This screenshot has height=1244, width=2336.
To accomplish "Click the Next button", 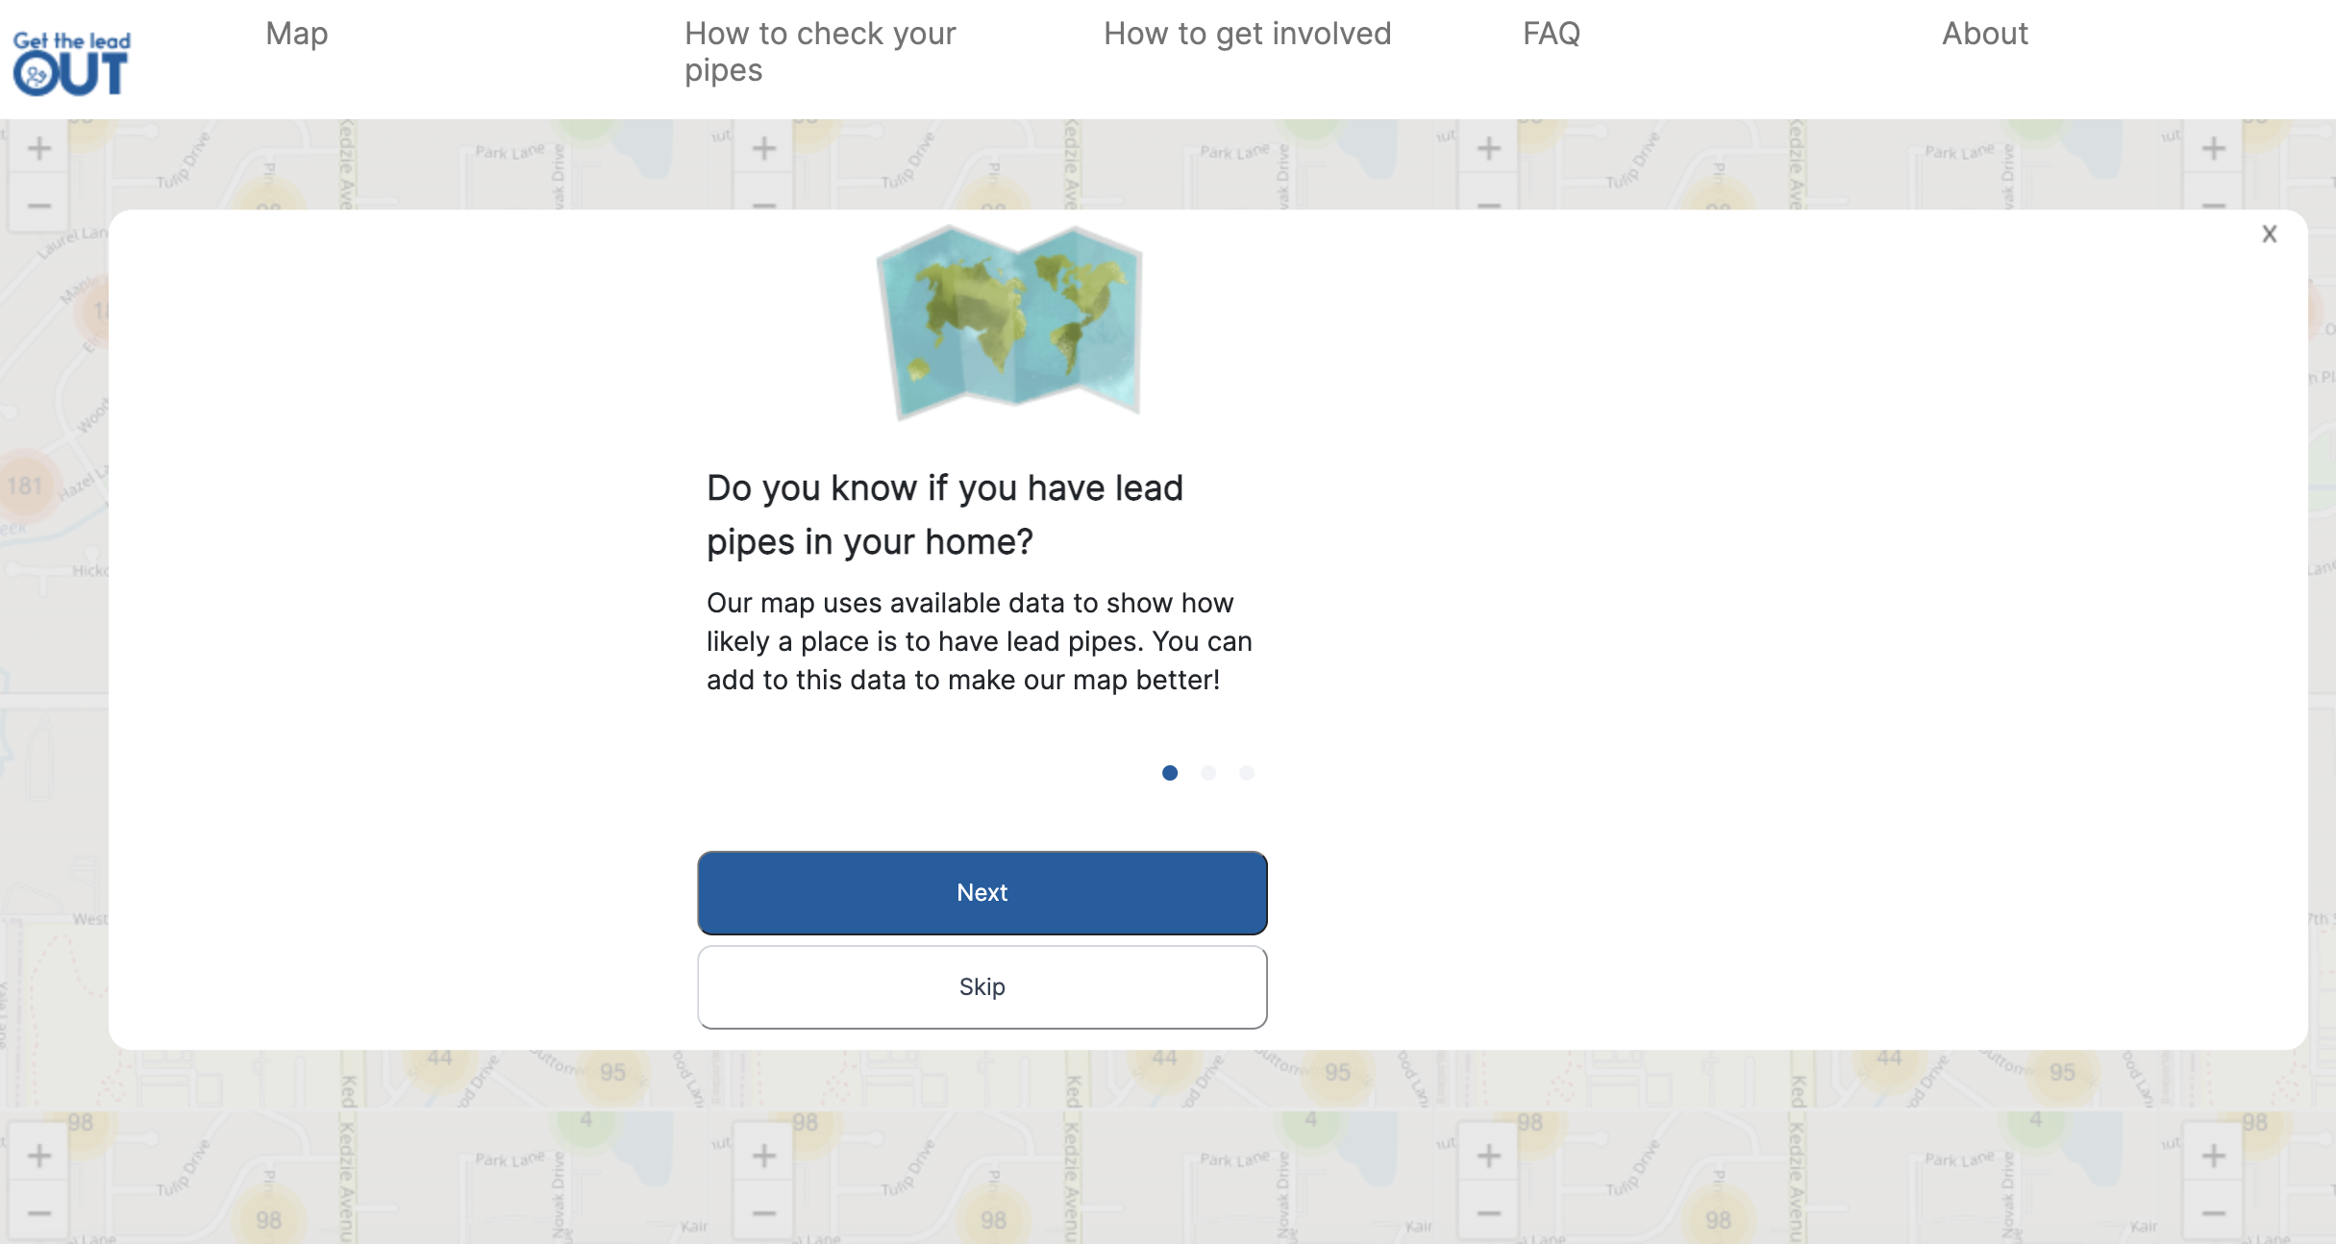I will coord(982,892).
